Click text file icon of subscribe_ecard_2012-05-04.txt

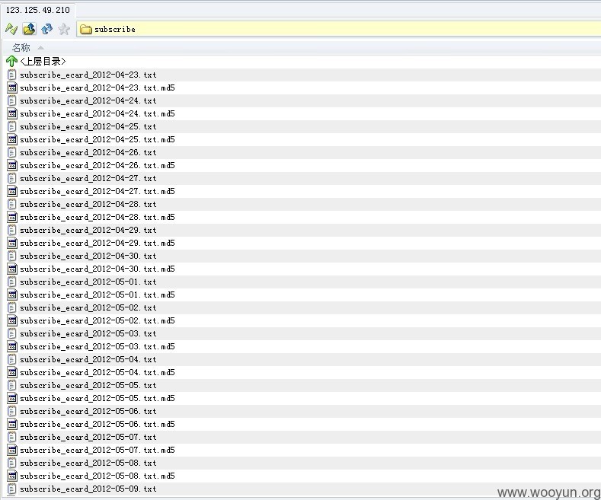click(12, 360)
